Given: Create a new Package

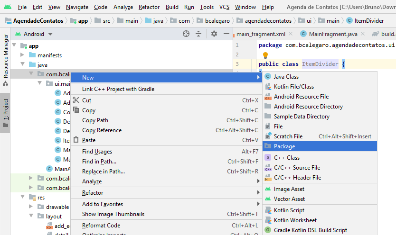Looking at the screenshot, I should 284,146.
